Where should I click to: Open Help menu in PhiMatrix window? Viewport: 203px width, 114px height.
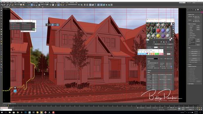pos(144,52)
